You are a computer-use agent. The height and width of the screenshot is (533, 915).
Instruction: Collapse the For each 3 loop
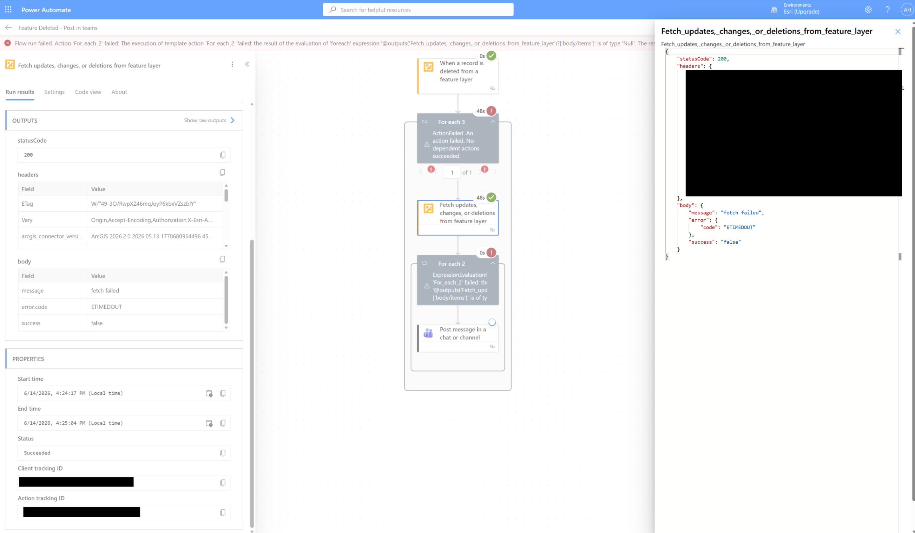pyautogui.click(x=493, y=122)
